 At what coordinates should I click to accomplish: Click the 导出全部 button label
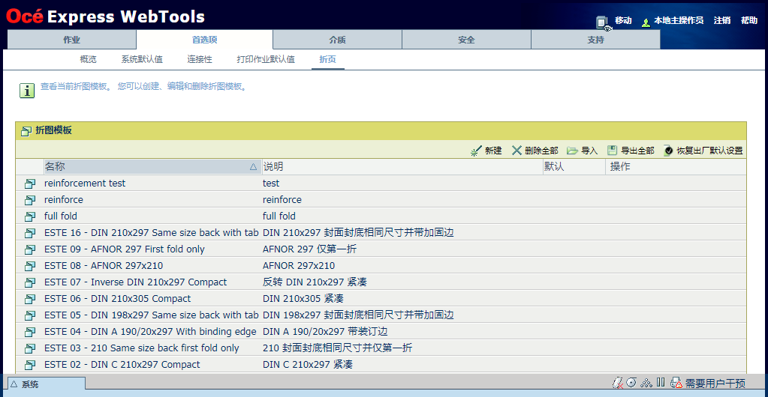pyautogui.click(x=637, y=151)
